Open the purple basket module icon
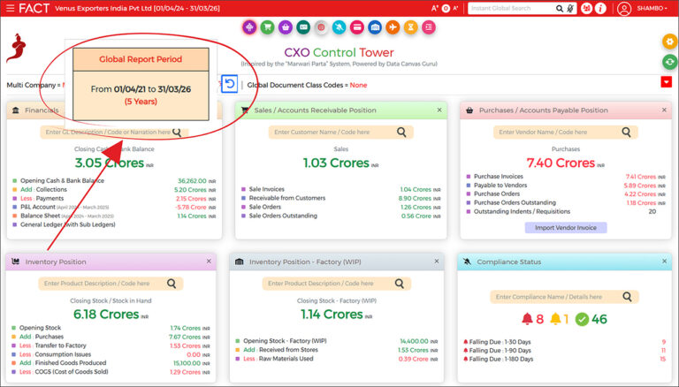 pyautogui.click(x=286, y=27)
